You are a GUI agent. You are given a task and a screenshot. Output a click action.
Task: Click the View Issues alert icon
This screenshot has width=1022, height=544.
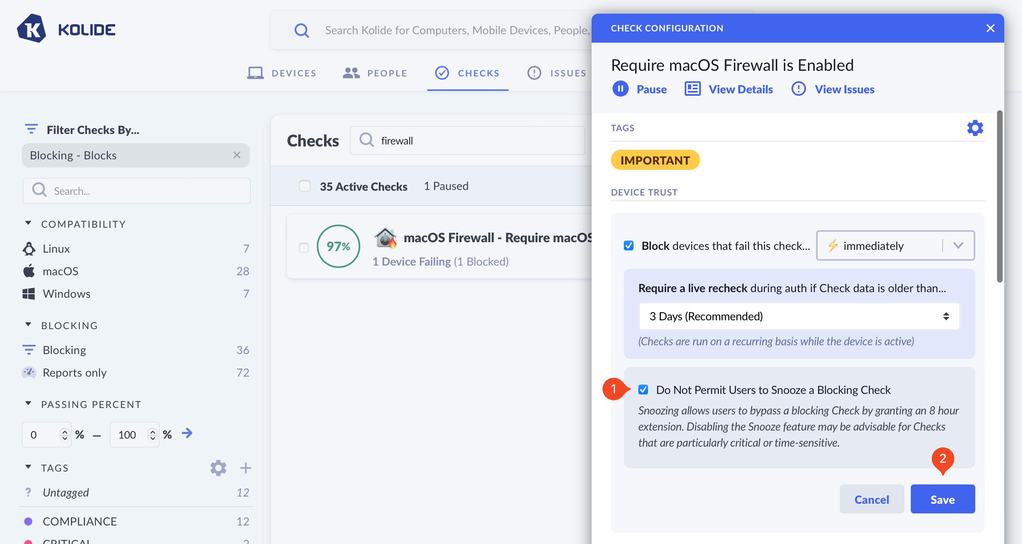(x=798, y=89)
